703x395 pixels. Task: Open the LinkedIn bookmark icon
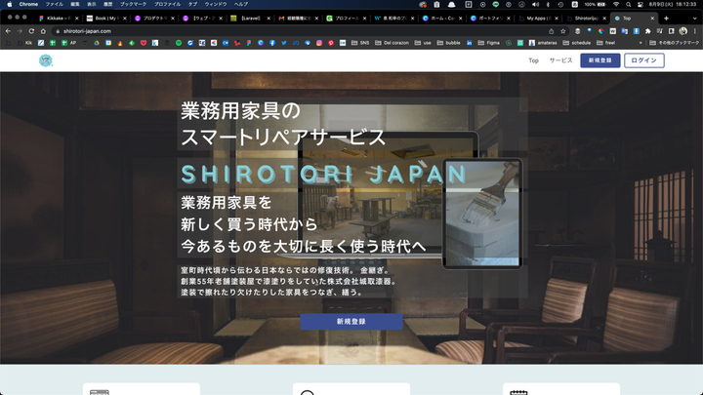click(470, 43)
